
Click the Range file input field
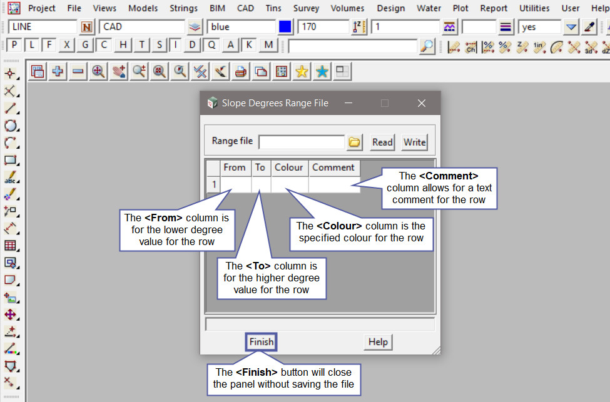(x=302, y=143)
